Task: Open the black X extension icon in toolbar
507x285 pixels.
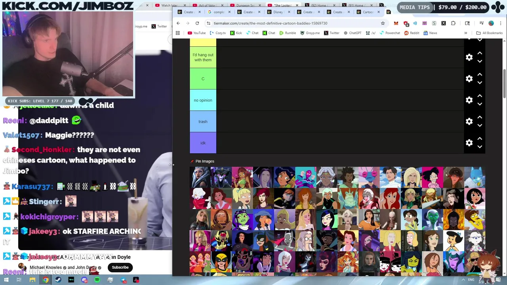Action: (x=444, y=23)
